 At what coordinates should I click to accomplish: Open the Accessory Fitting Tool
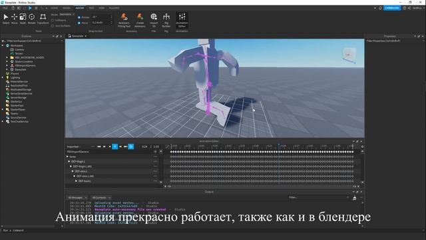[124, 20]
